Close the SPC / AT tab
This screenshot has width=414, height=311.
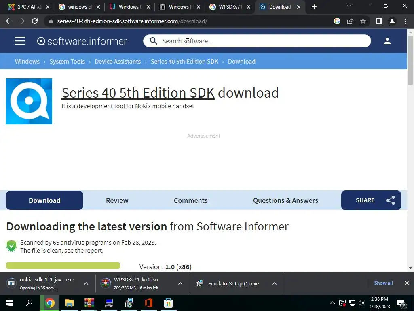[x=48, y=7]
